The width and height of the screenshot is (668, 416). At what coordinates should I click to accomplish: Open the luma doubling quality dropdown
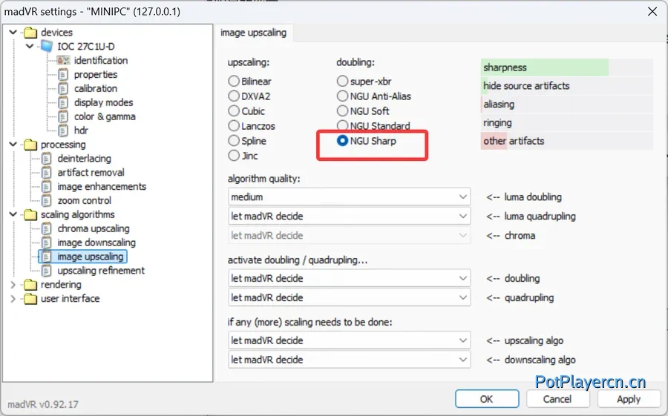(350, 197)
